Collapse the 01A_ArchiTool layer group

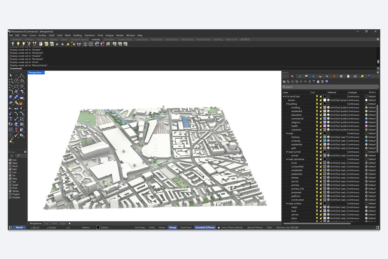tap(284, 96)
